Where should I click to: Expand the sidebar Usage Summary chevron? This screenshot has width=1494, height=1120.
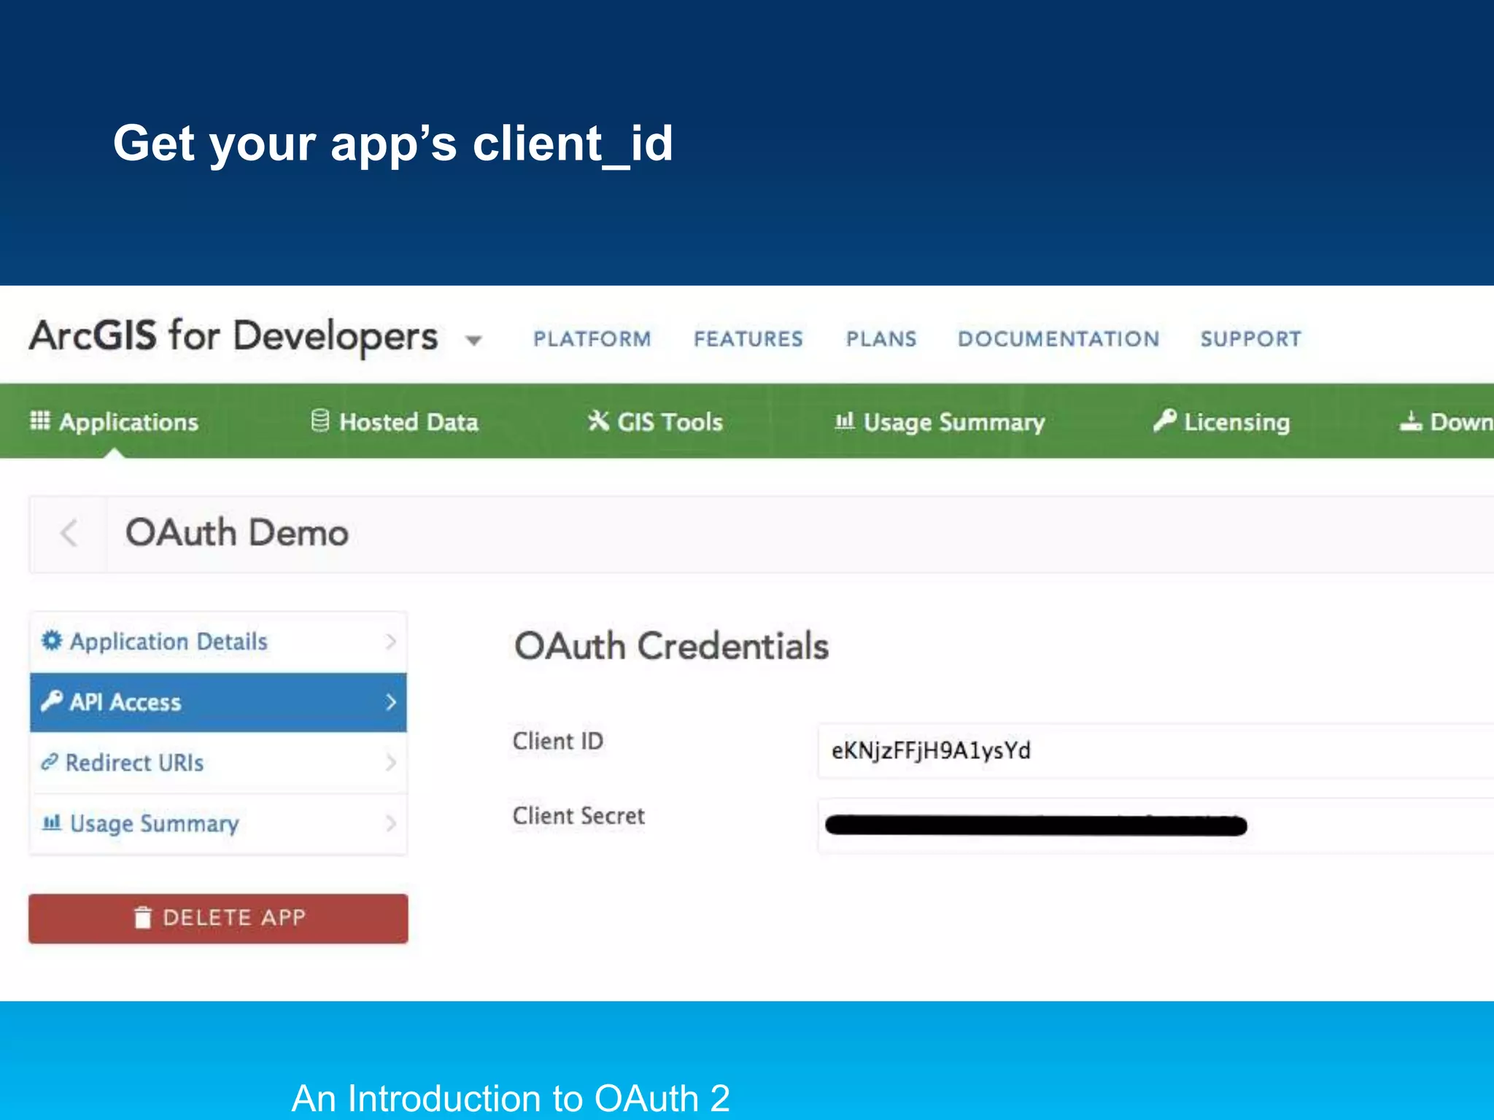click(x=391, y=823)
